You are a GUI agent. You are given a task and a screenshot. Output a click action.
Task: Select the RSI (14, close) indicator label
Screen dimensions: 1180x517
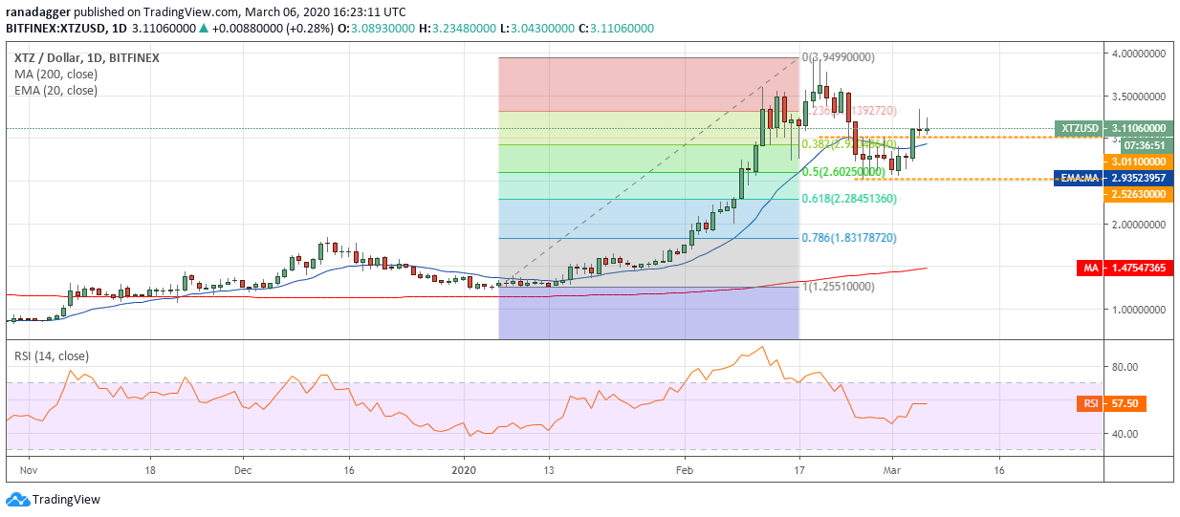[x=51, y=356]
